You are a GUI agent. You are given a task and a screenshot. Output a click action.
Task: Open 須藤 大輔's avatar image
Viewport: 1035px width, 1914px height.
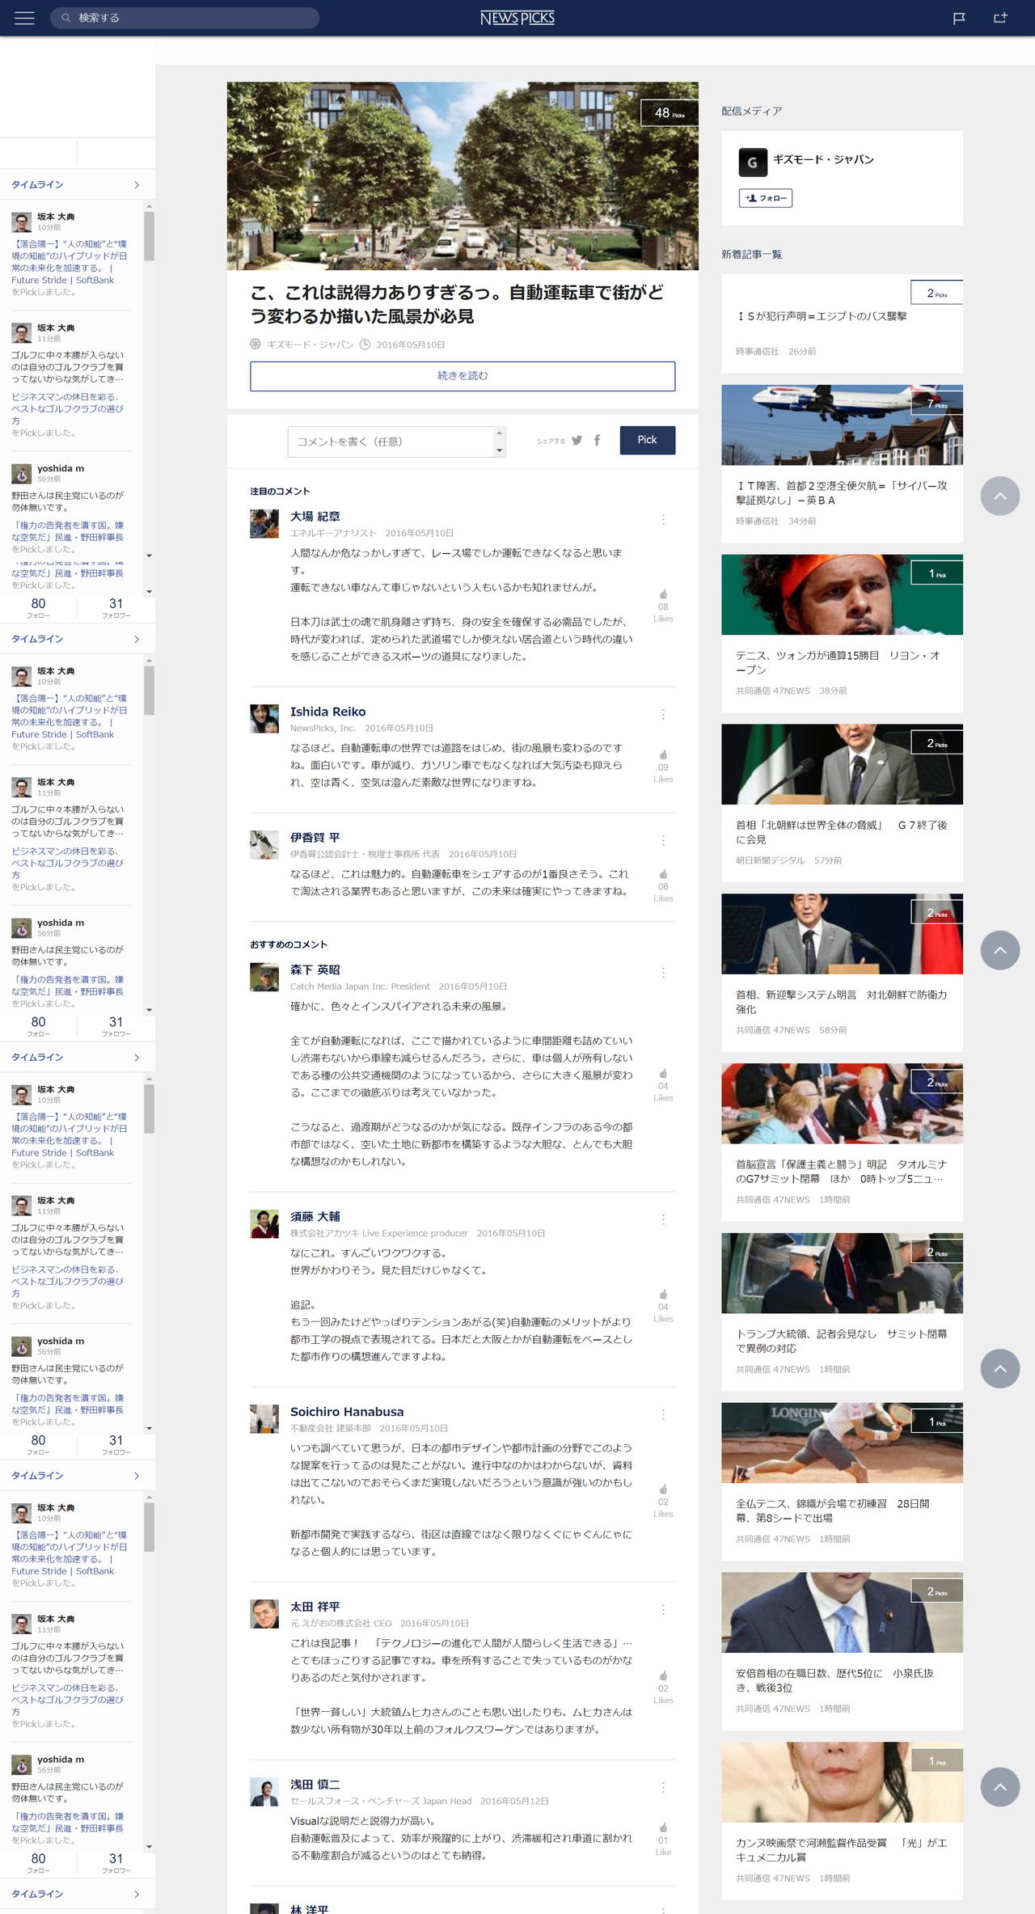(264, 1224)
